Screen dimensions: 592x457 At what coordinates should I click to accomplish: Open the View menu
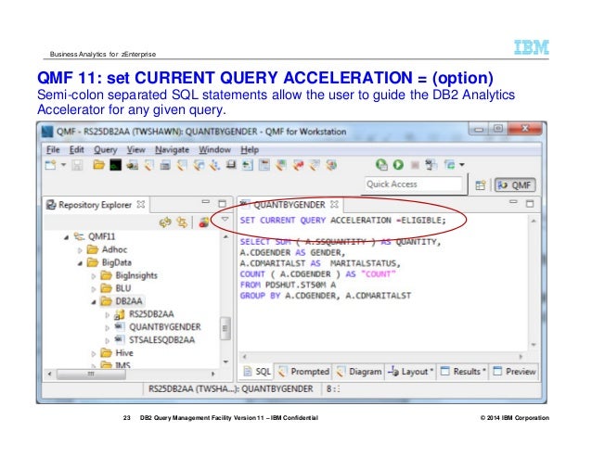coord(135,149)
